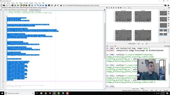Open the editor options menu (hamburger)
This screenshot has width=170, height=95.
(x=104, y=10)
